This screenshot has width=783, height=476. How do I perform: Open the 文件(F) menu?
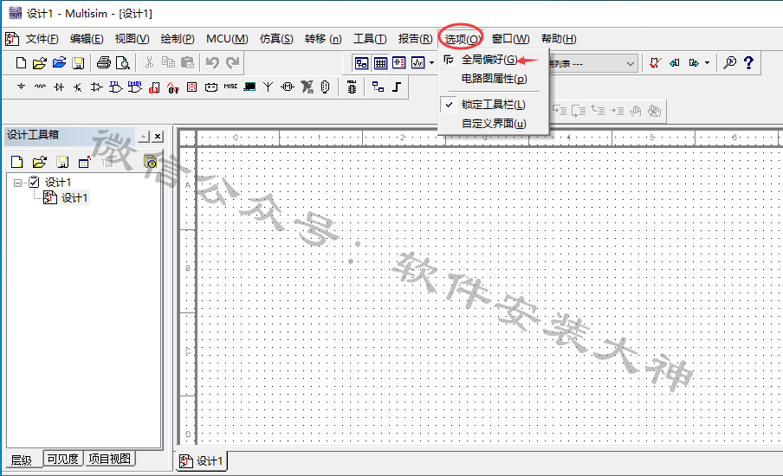tap(42, 39)
